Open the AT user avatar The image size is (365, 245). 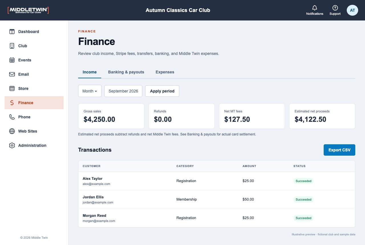click(x=352, y=10)
